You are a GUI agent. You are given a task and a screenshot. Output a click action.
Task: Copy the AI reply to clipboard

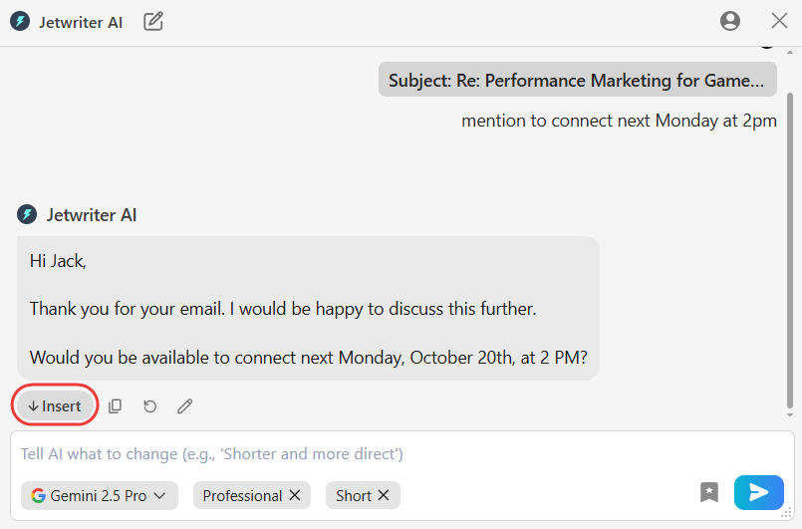point(116,406)
